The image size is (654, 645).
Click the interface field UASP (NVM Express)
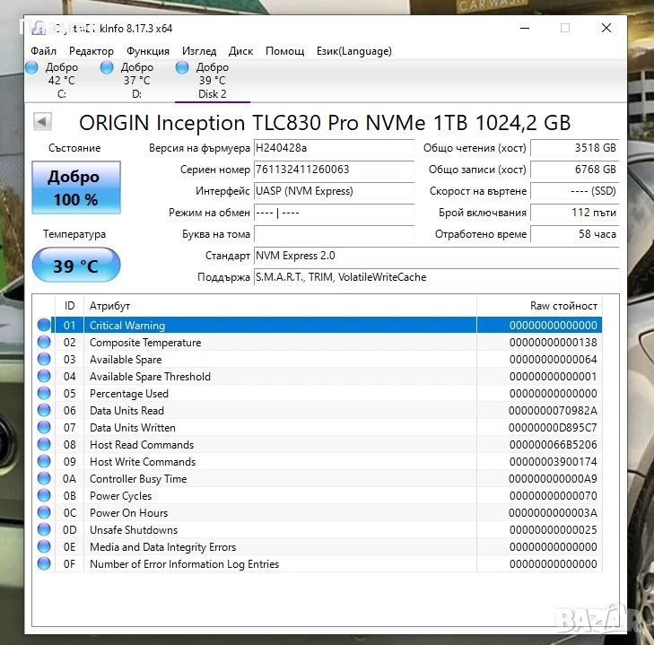click(x=334, y=191)
